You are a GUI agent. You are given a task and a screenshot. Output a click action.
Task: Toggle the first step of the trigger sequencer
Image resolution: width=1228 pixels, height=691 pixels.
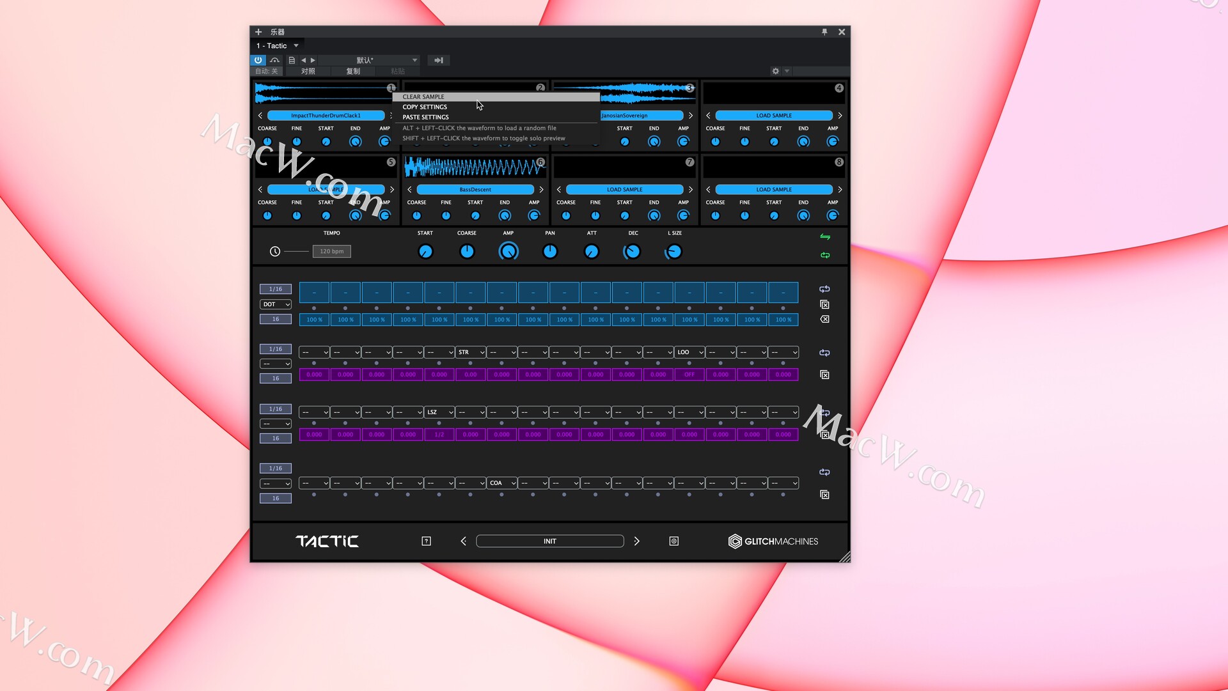coord(314,293)
